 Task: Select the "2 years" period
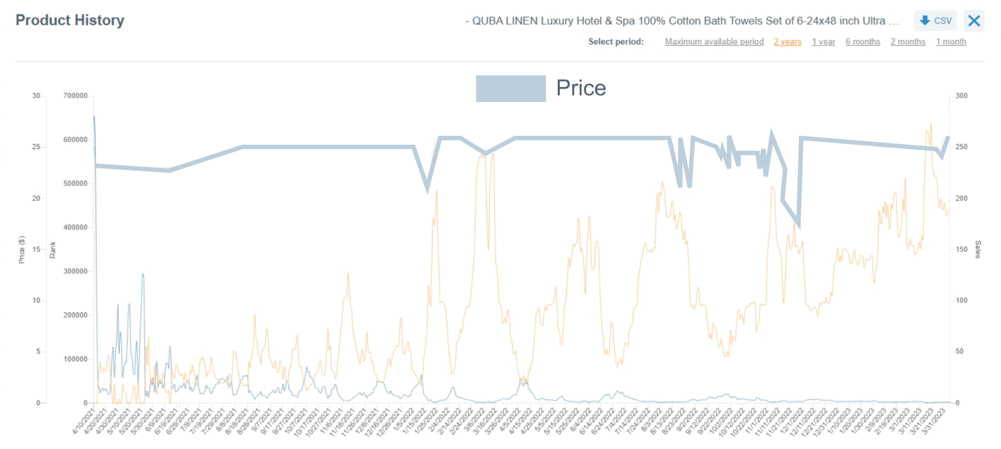[x=787, y=42]
